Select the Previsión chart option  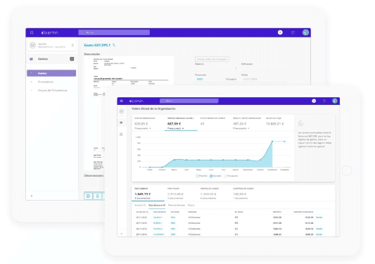(201, 176)
